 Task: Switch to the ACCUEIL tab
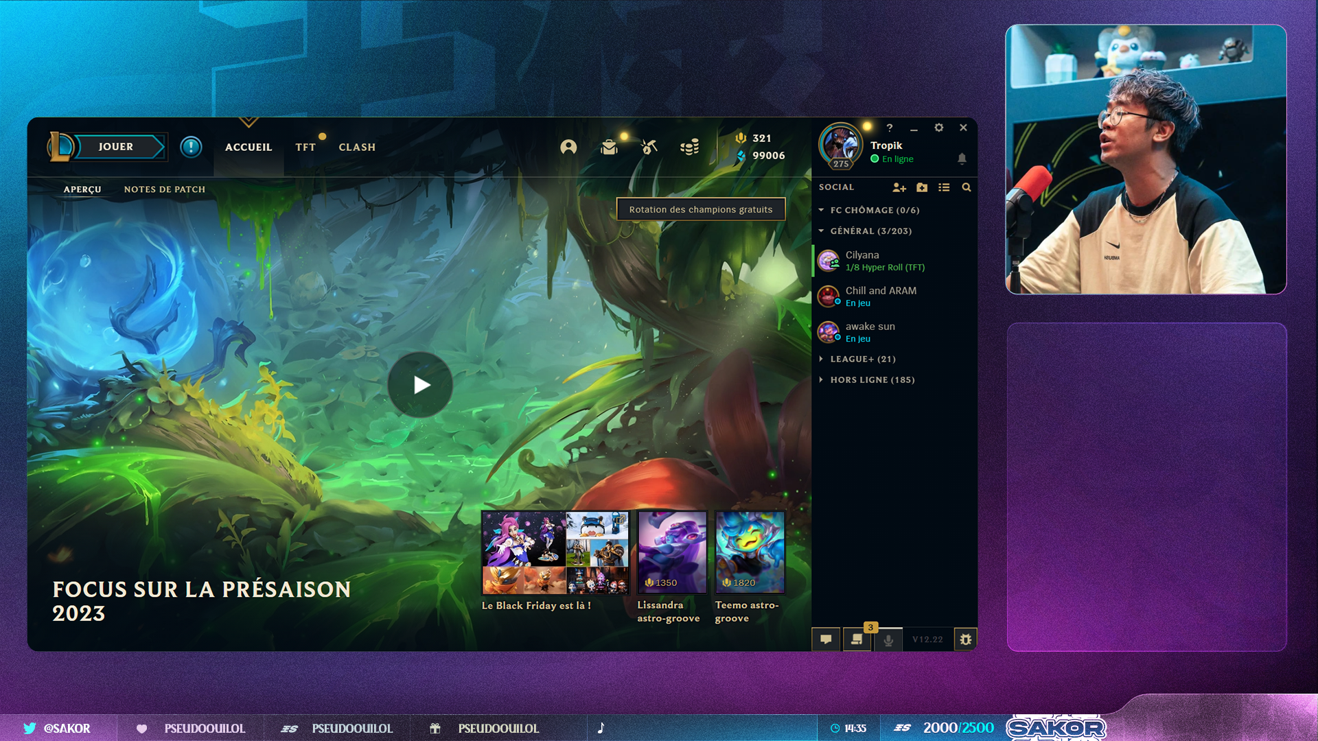pyautogui.click(x=248, y=148)
